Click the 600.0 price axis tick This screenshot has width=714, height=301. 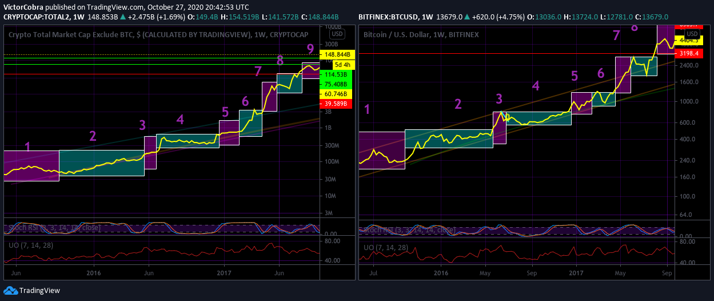pos(688,122)
